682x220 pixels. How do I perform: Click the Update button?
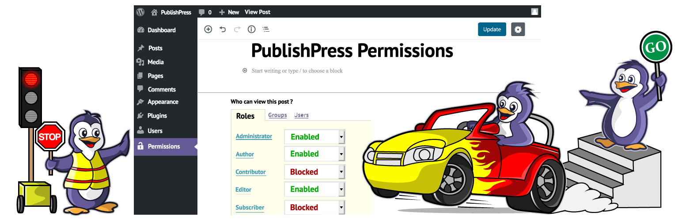pyautogui.click(x=492, y=29)
